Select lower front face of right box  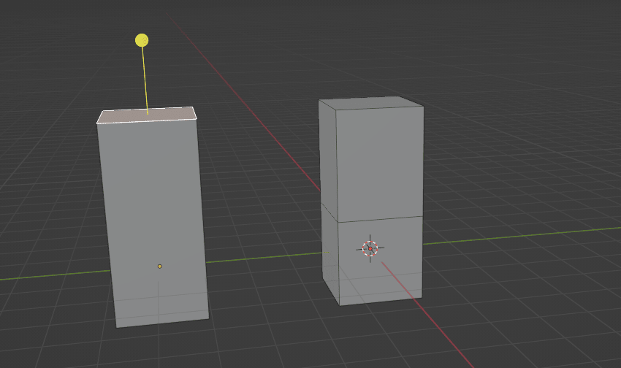coord(380,270)
